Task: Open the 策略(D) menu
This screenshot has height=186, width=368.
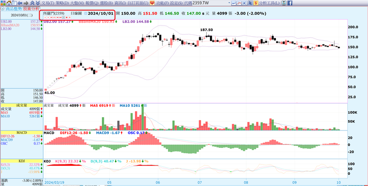Action: [62, 3]
